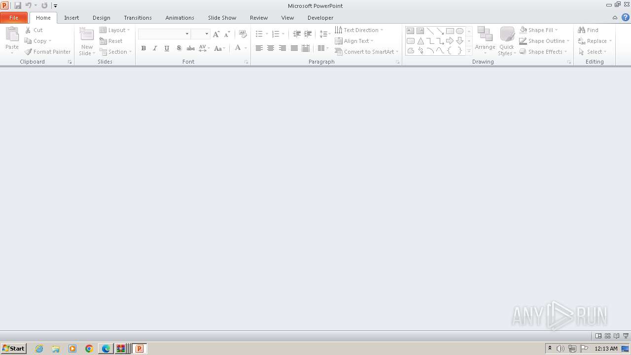Image resolution: width=631 pixels, height=355 pixels.
Task: Click the Cut button
Action: coord(34,30)
